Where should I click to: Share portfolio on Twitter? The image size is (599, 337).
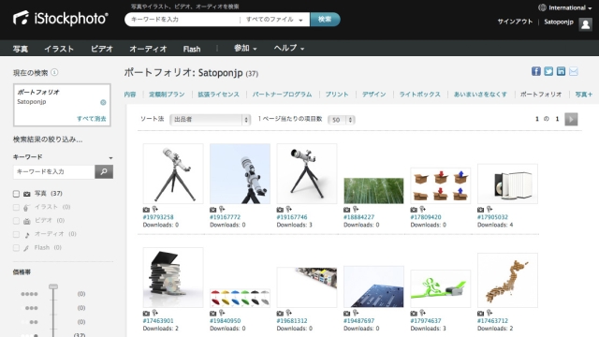click(x=548, y=71)
